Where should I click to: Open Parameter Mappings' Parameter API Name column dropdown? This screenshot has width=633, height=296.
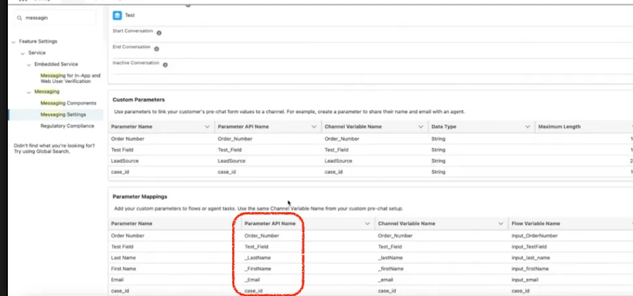[x=368, y=224]
